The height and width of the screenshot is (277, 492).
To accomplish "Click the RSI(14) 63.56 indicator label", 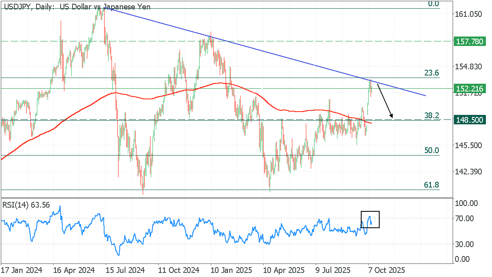I will pos(26,205).
